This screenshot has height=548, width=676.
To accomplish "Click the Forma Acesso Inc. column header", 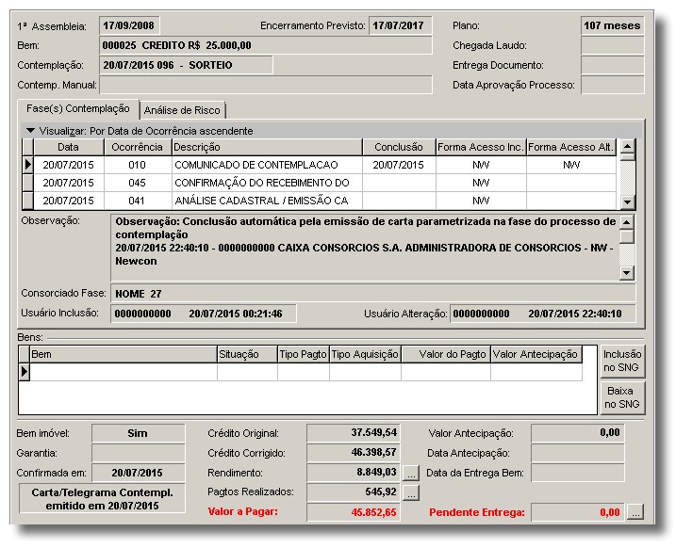I will point(481,147).
